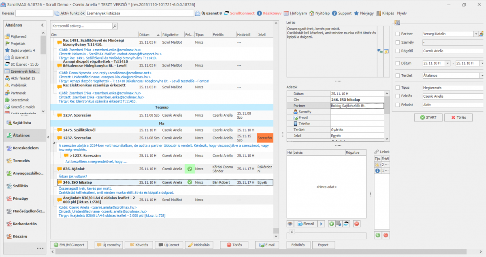
Task: Click the chat bubbles icon beside Leírás
Action: (x=379, y=51)
